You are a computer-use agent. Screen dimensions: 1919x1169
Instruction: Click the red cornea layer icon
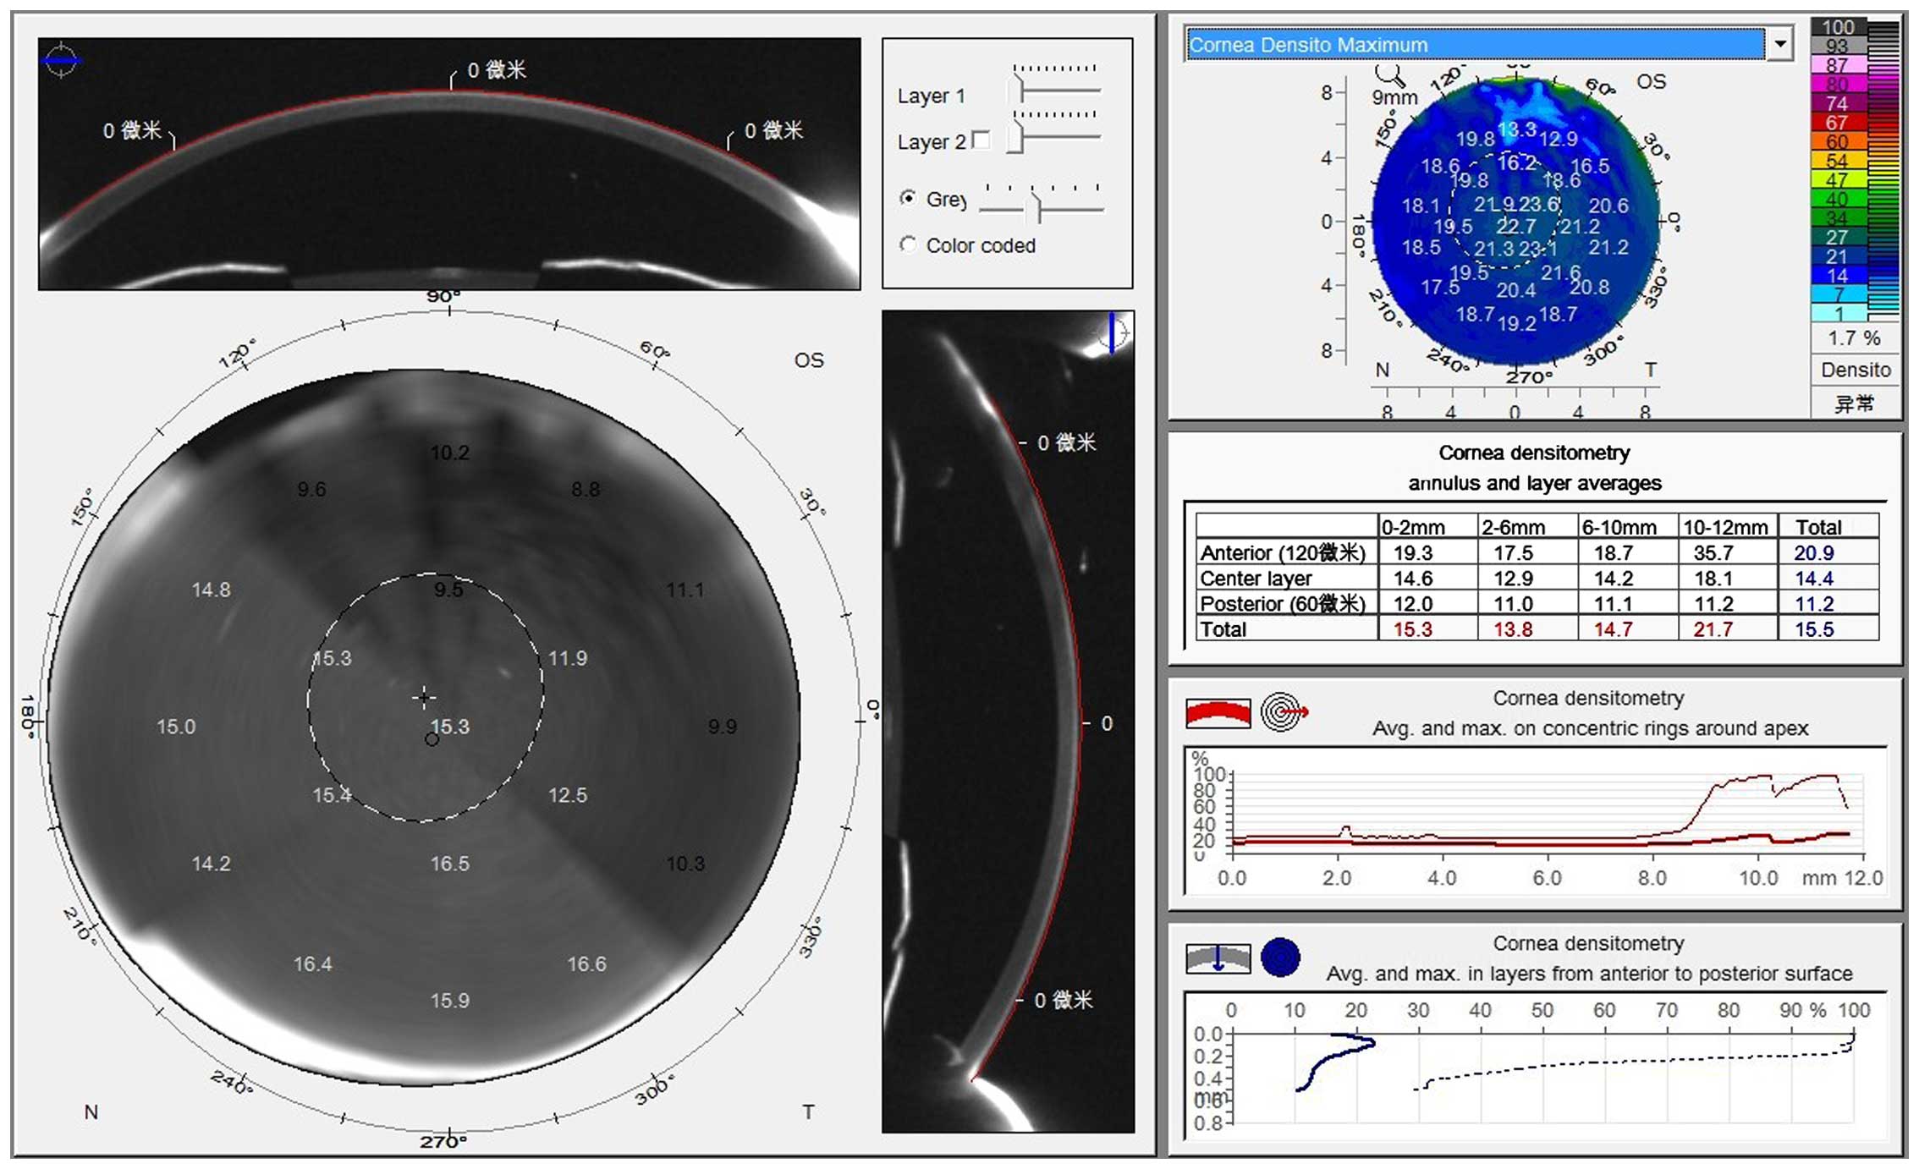1218,712
